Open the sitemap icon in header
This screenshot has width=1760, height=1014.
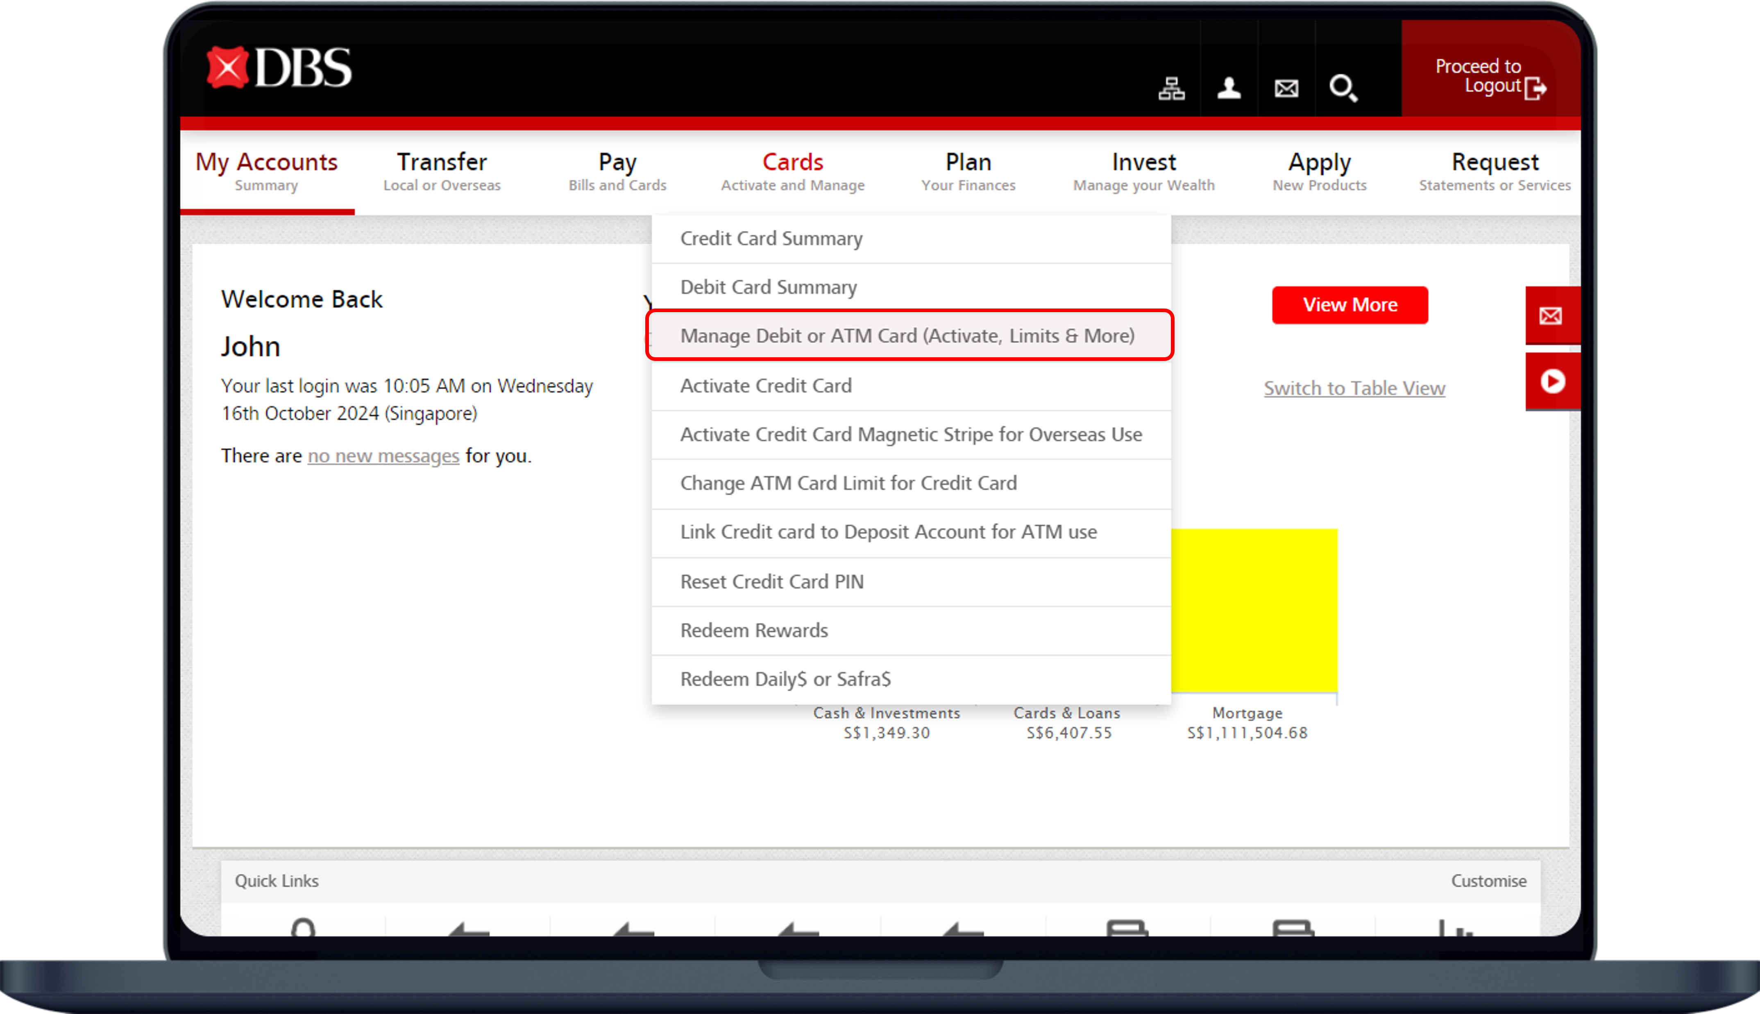1172,88
